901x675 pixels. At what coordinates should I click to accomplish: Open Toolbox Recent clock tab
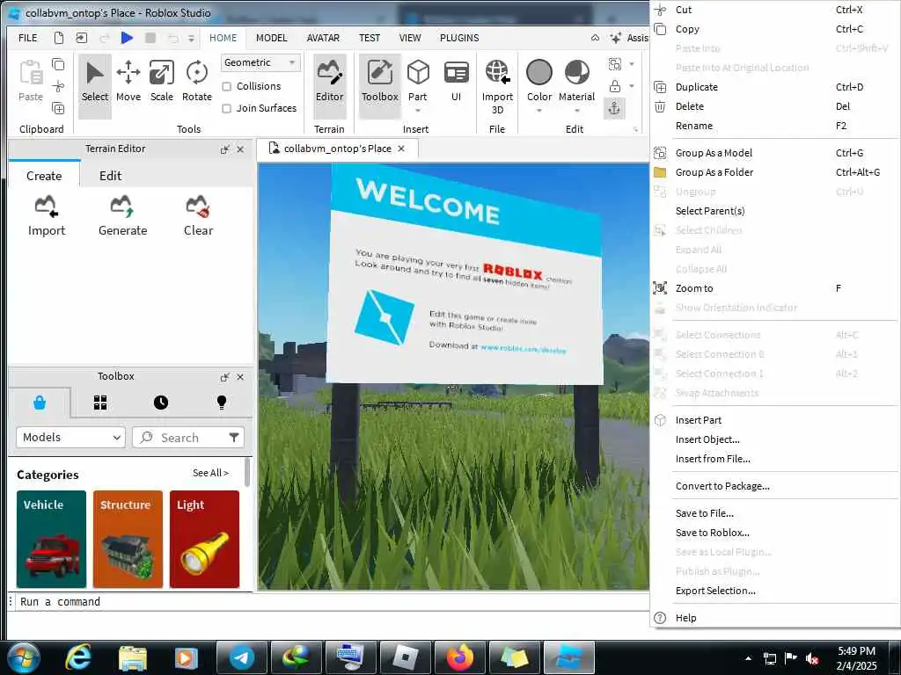161,403
